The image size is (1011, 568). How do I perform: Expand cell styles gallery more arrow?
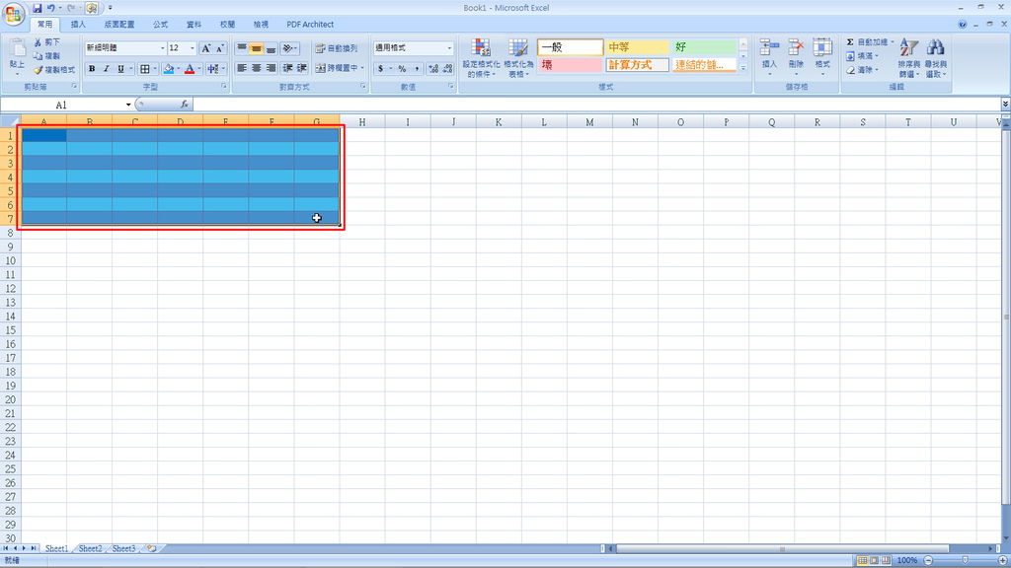tap(743, 68)
